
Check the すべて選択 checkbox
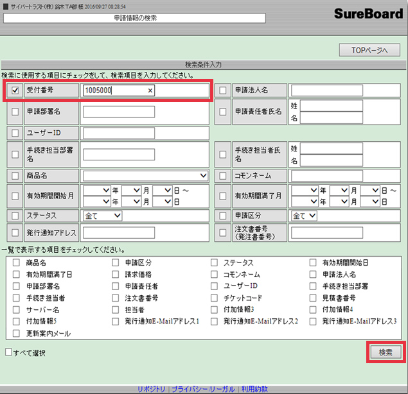click(x=8, y=352)
